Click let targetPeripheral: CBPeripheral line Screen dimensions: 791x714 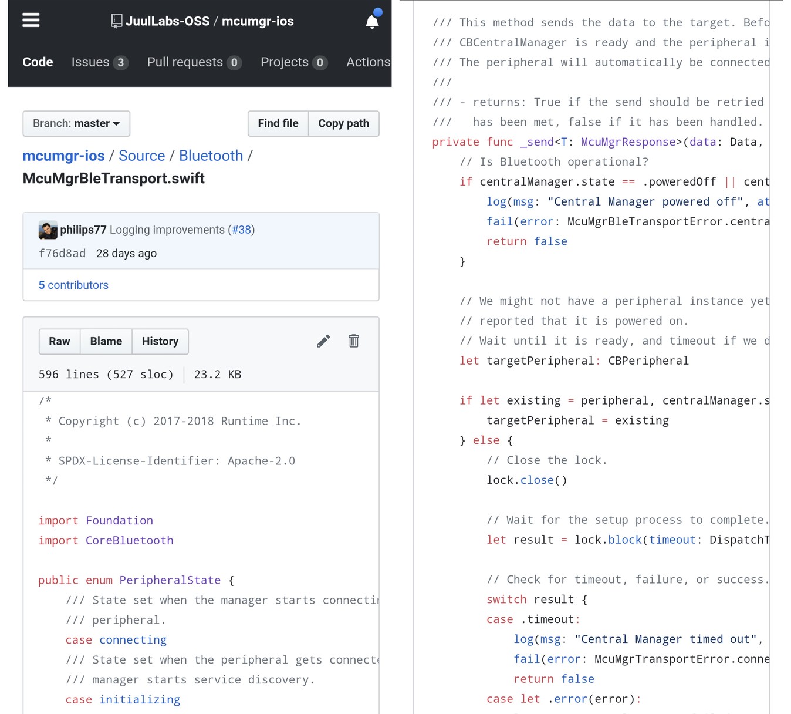point(574,361)
